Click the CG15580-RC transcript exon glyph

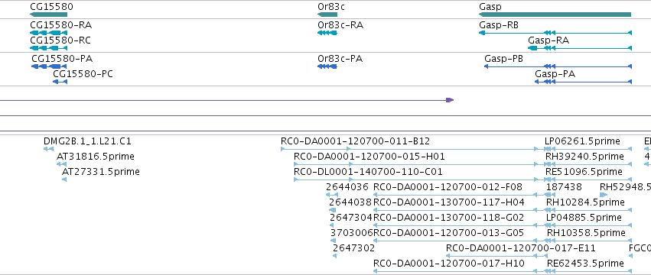pos(48,48)
